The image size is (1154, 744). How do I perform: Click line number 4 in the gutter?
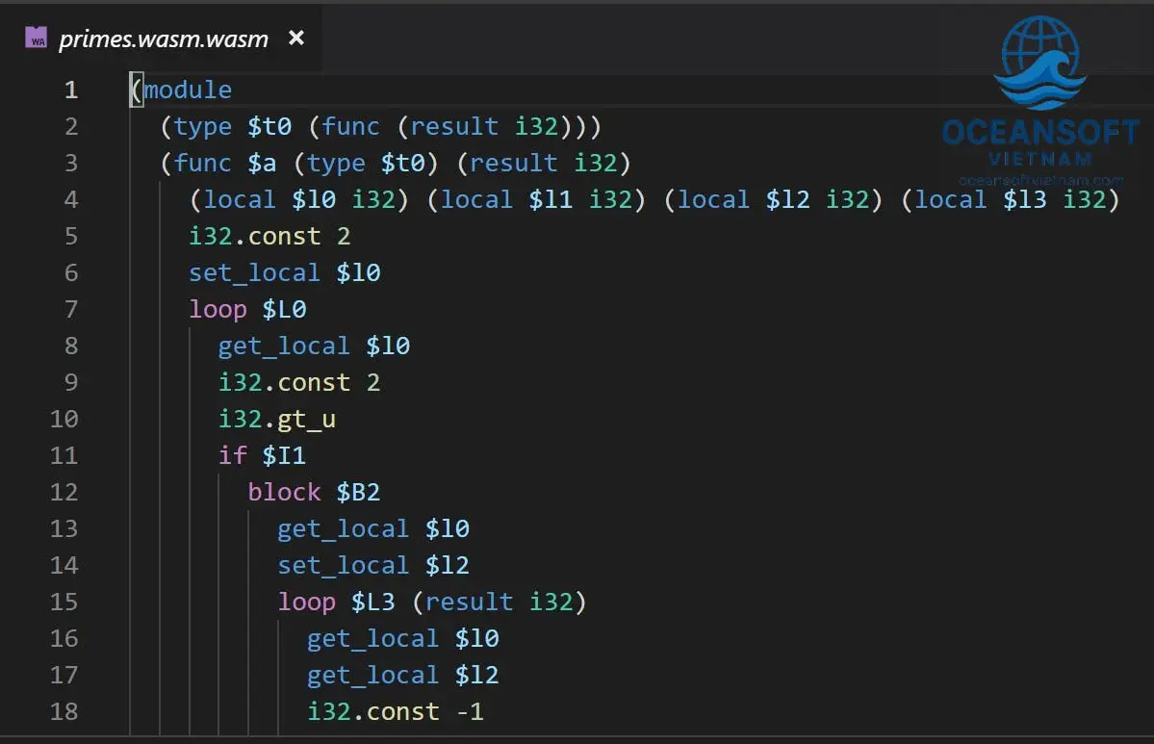70,199
